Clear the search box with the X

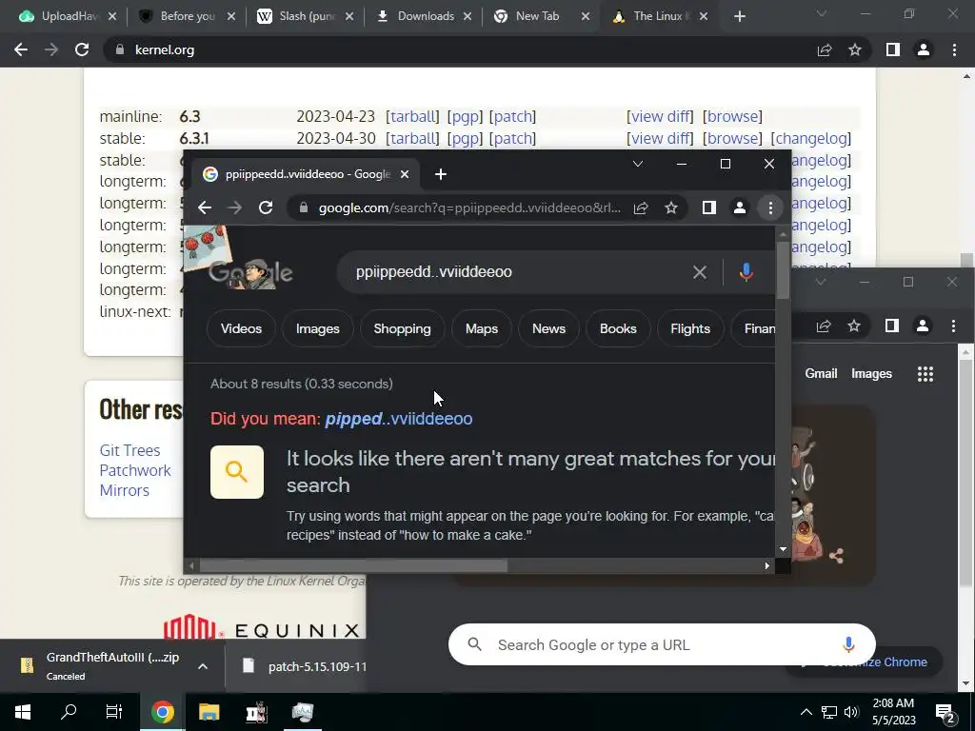tap(700, 272)
